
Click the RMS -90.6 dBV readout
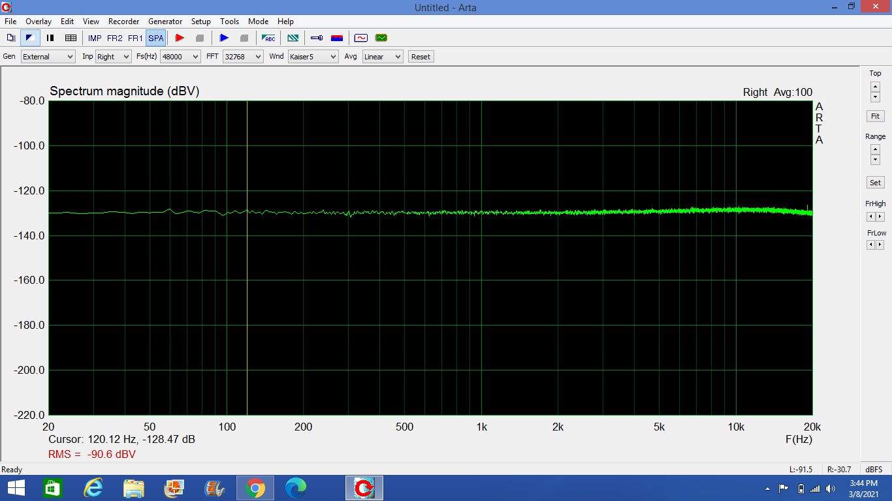(x=92, y=454)
